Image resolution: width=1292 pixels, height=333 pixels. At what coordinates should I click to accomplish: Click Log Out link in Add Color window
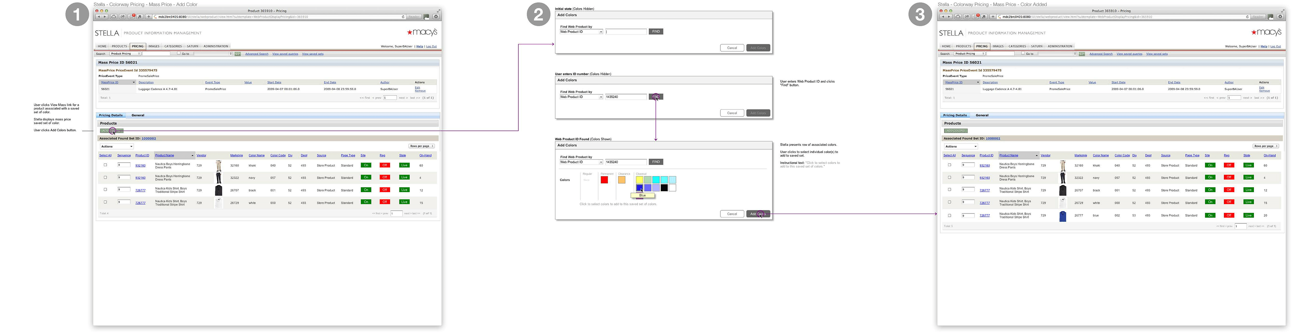431,46
